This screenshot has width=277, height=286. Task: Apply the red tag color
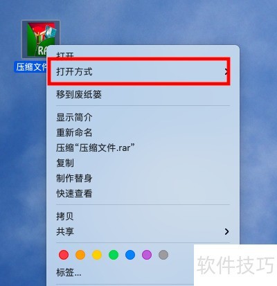click(x=64, y=255)
